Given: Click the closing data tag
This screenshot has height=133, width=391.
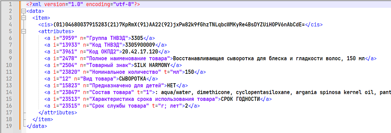Looking at the screenshot, I should click(37, 126).
